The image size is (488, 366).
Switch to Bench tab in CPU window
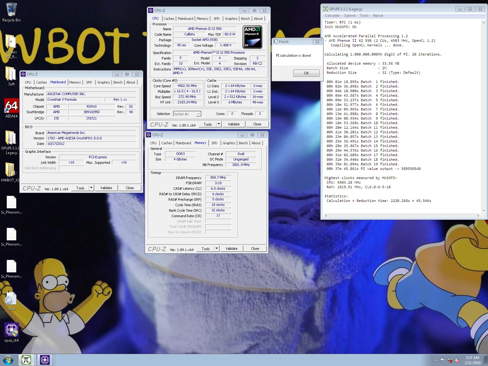[x=245, y=19]
